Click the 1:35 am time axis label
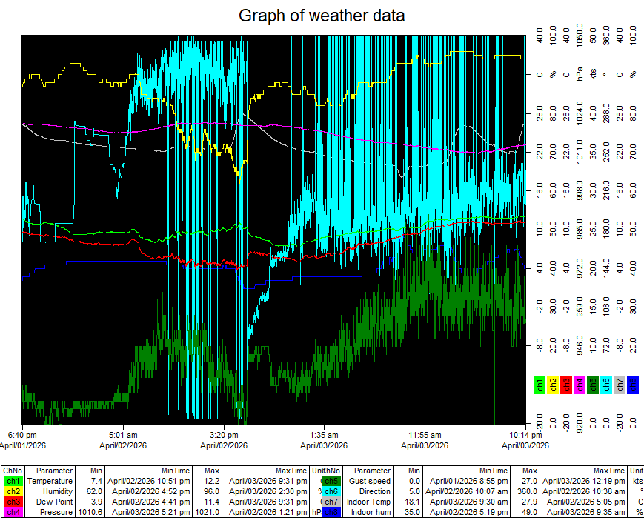This screenshot has height=532, width=644. click(325, 435)
